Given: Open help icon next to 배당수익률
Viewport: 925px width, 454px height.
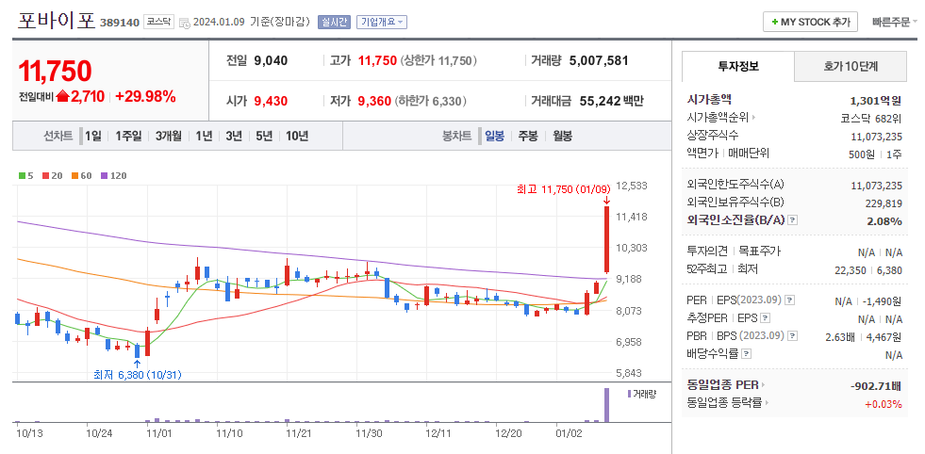Looking at the screenshot, I should (x=746, y=354).
